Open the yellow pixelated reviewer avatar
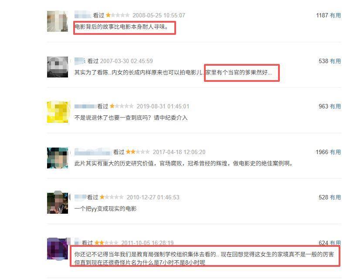The width and height of the screenshot is (360, 279). click(58, 112)
